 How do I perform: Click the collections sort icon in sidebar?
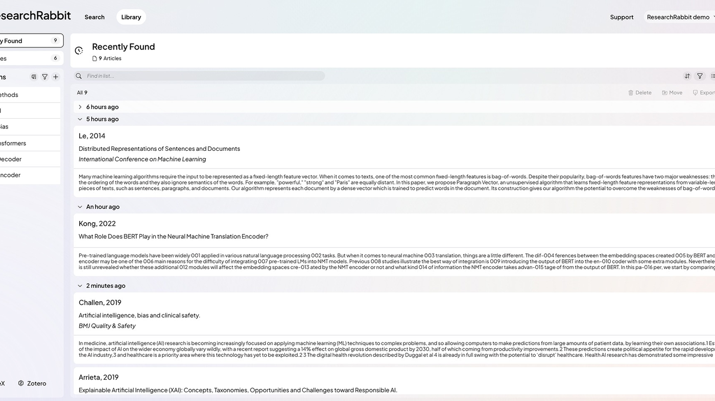(34, 77)
